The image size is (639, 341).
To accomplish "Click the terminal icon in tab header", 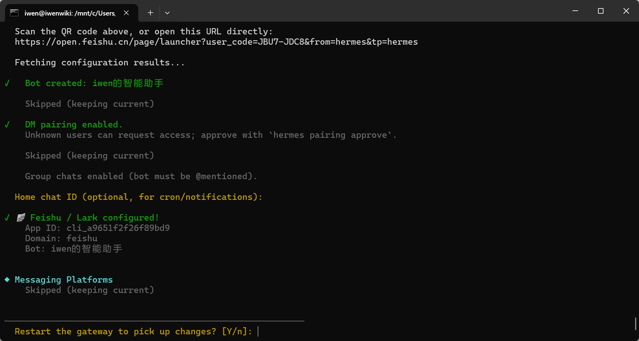I will [14, 13].
